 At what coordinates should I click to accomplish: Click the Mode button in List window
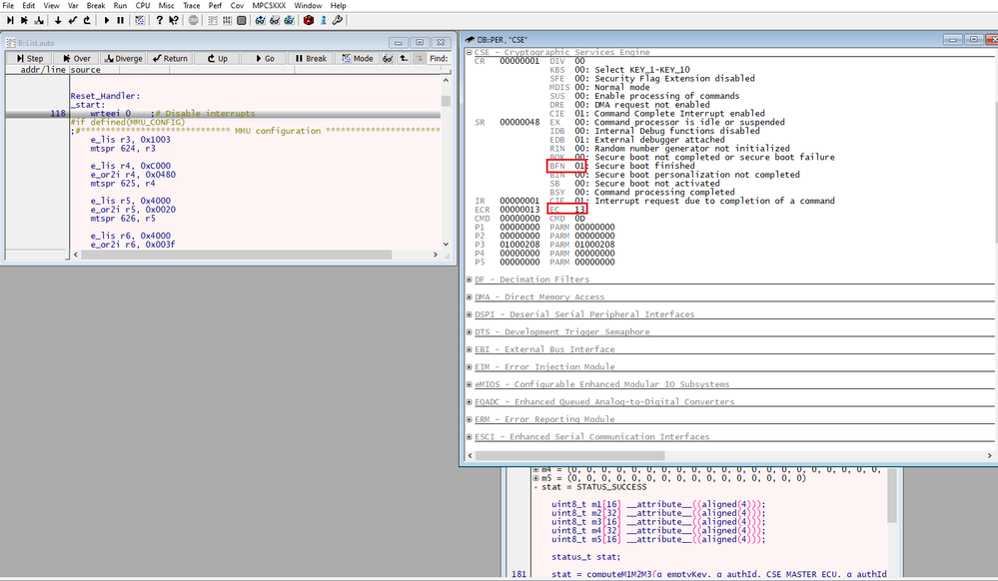point(357,59)
